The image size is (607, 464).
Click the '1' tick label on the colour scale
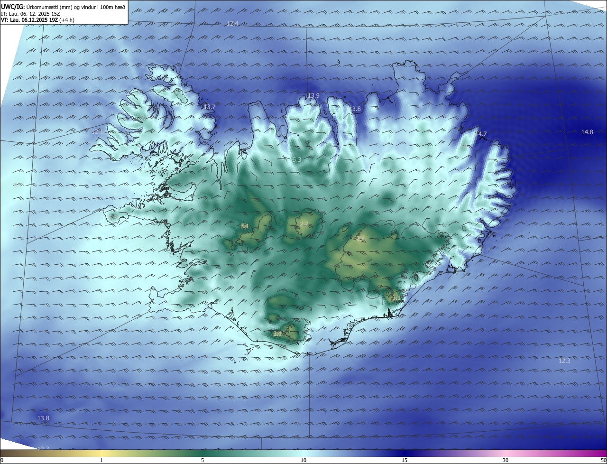tap(101, 461)
